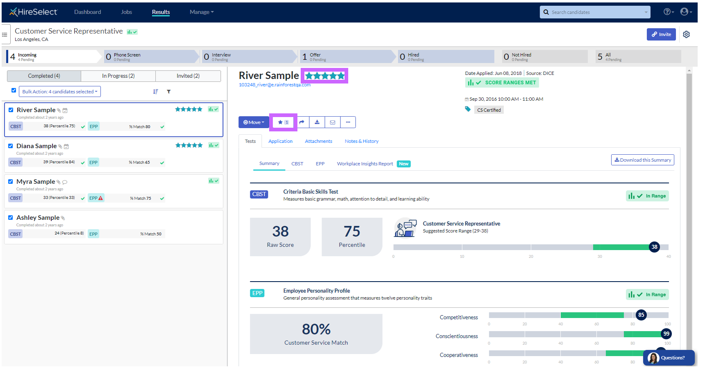Click Diana Sample's calendar event icon
The image size is (703, 370).
66,147
